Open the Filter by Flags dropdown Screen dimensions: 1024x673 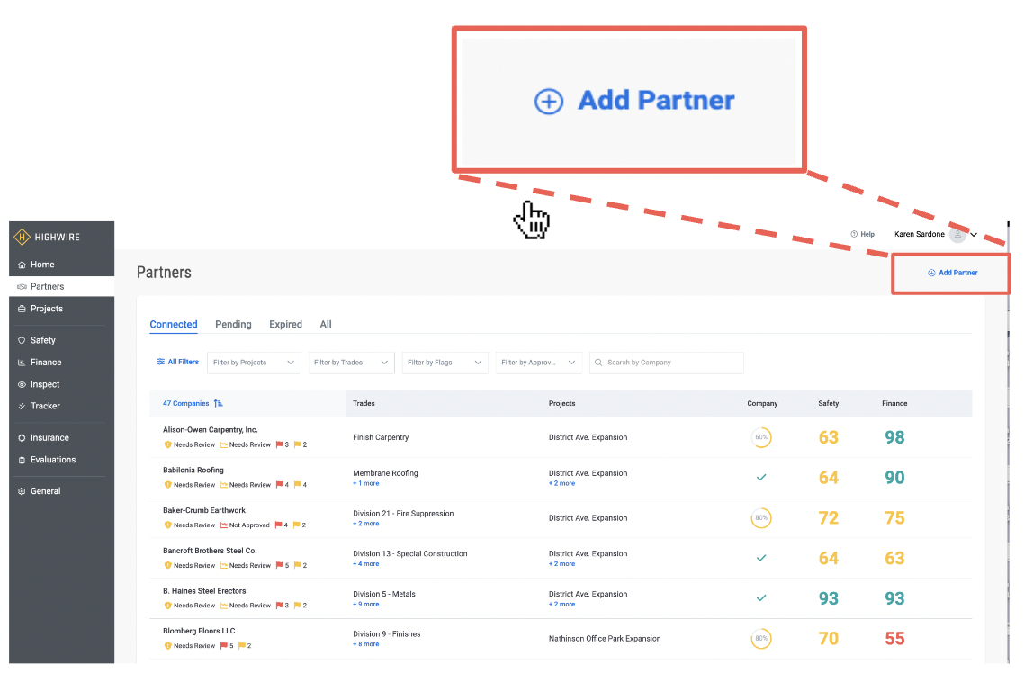445,363
